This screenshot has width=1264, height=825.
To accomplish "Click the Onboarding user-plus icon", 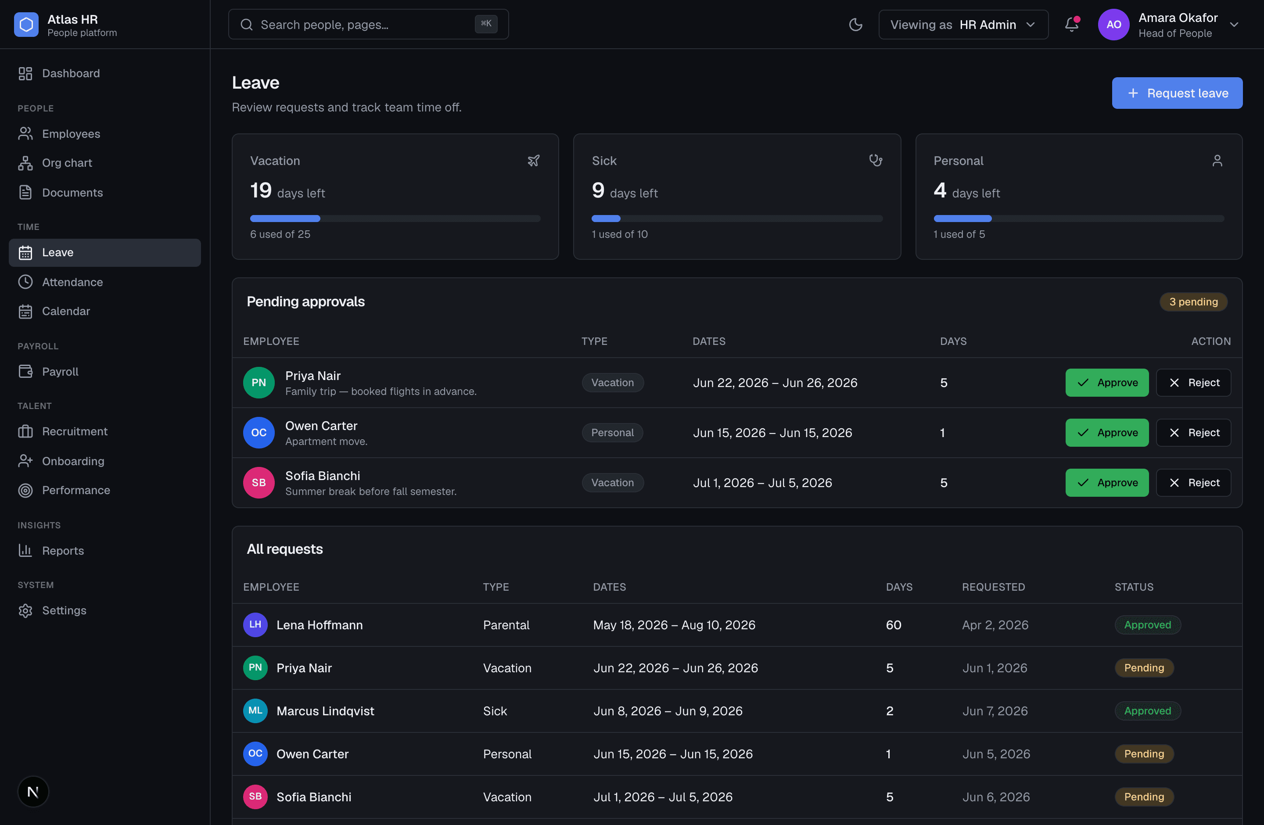I will [25, 461].
